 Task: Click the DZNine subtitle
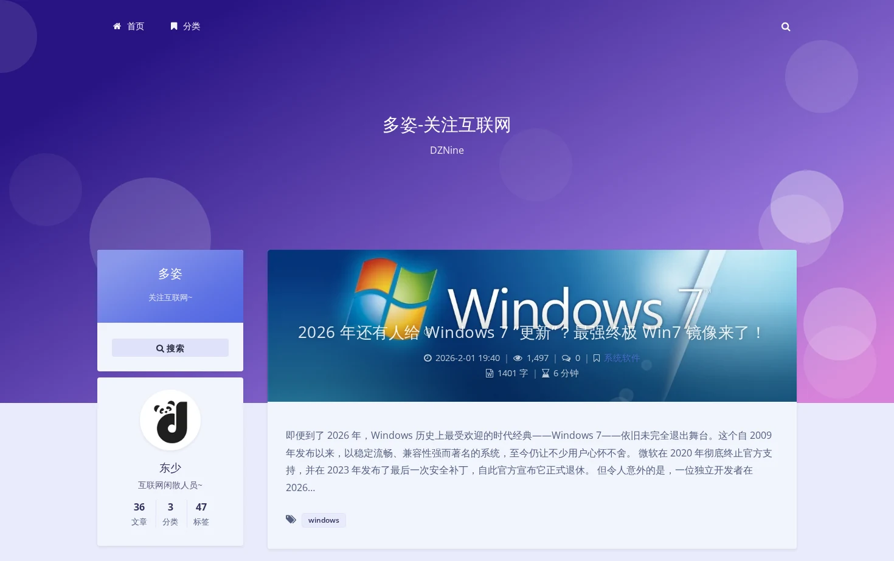pos(447,150)
